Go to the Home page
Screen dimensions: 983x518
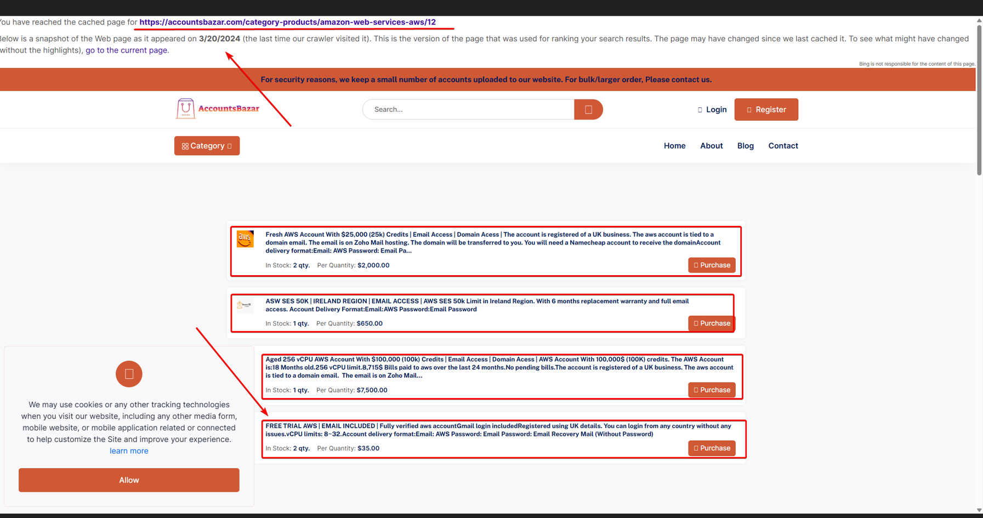click(x=674, y=146)
